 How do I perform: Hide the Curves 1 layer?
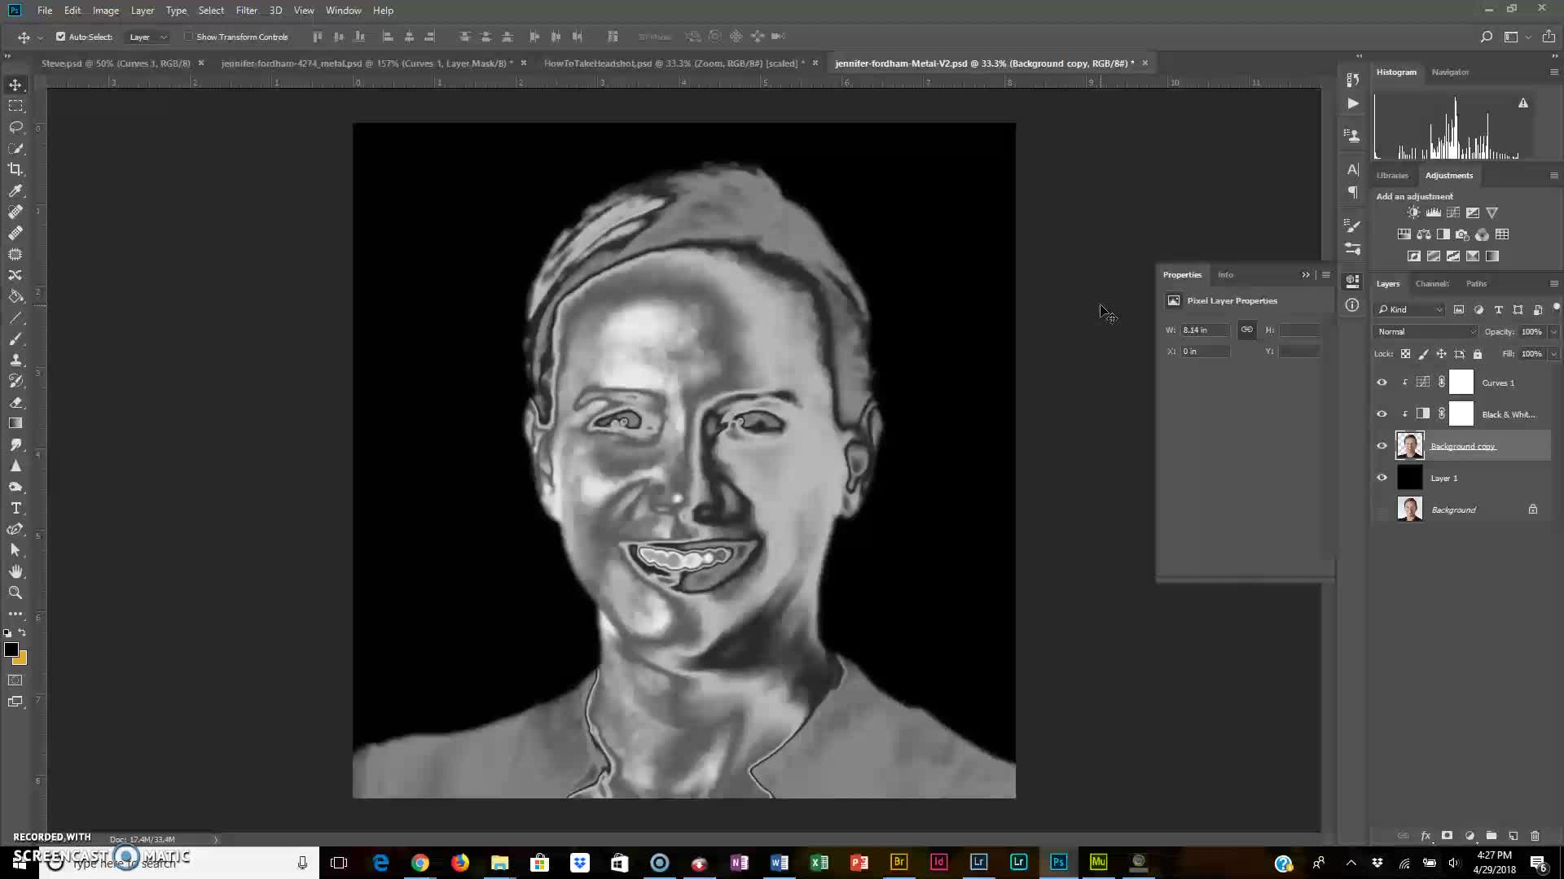pyautogui.click(x=1382, y=383)
